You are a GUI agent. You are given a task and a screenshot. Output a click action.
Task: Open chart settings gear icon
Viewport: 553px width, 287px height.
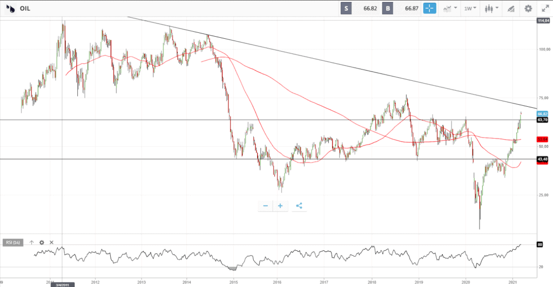528,9
